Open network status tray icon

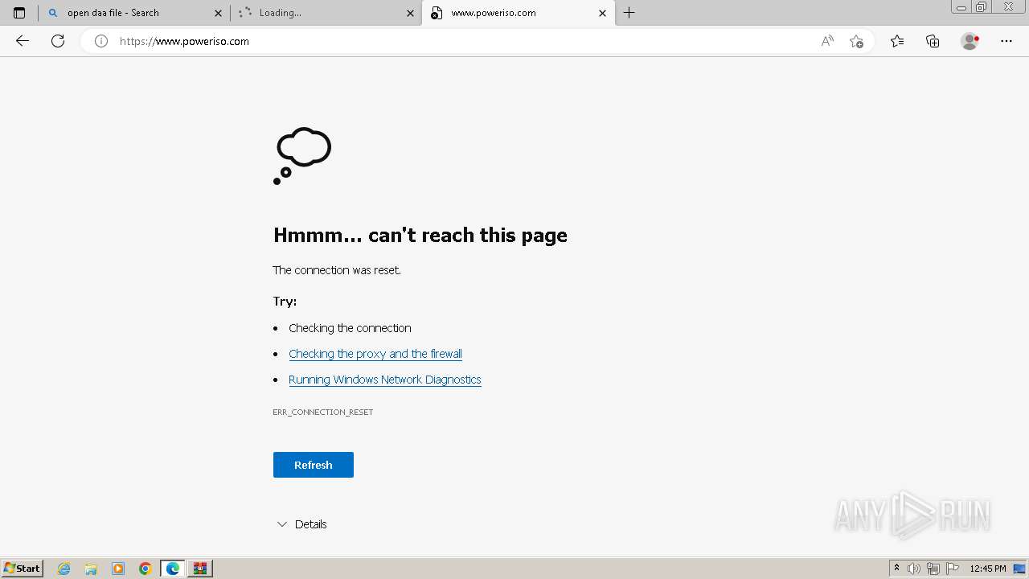(x=933, y=569)
